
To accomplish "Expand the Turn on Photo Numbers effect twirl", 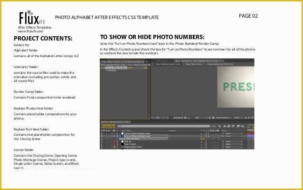I will tap(101, 68).
